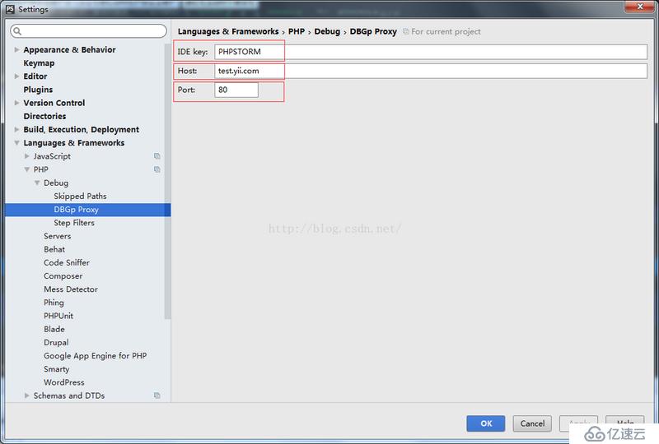Click the settings tree scrollbar

click(x=168, y=180)
